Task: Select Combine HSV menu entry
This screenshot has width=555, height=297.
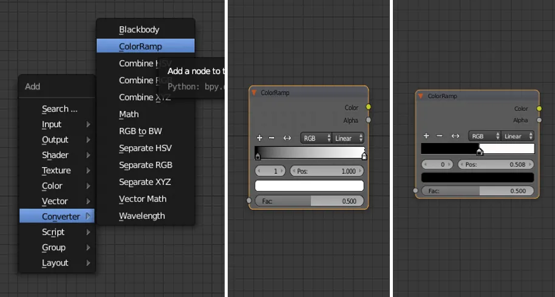Action: [x=146, y=63]
